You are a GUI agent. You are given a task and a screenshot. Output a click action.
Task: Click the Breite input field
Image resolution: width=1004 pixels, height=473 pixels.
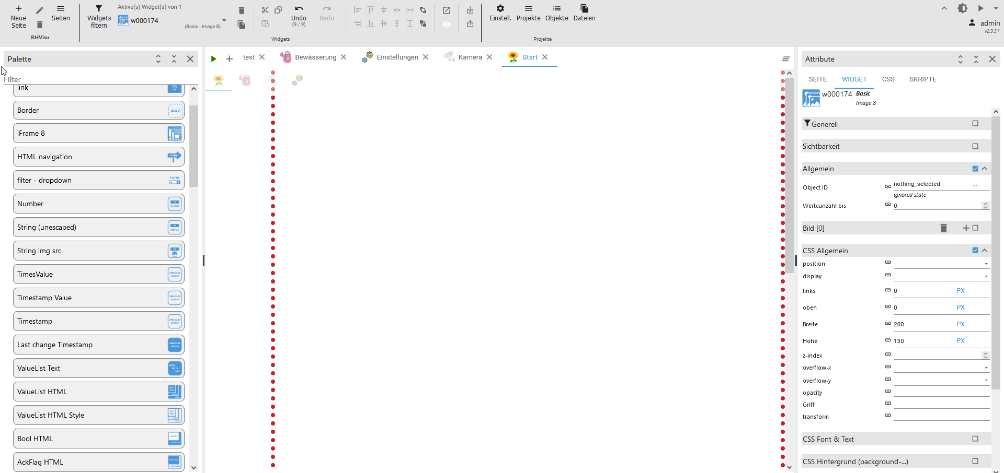coord(923,324)
